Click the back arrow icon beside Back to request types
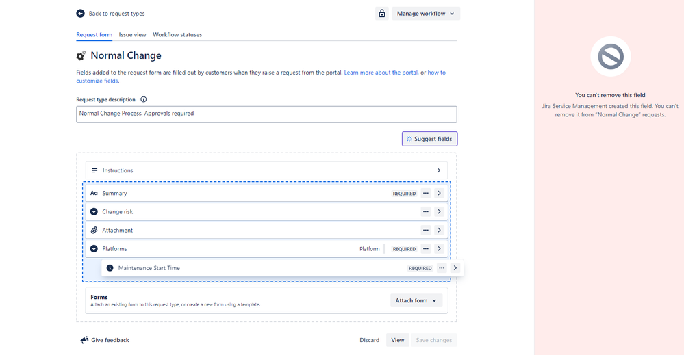The image size is (684, 355). [x=80, y=14]
